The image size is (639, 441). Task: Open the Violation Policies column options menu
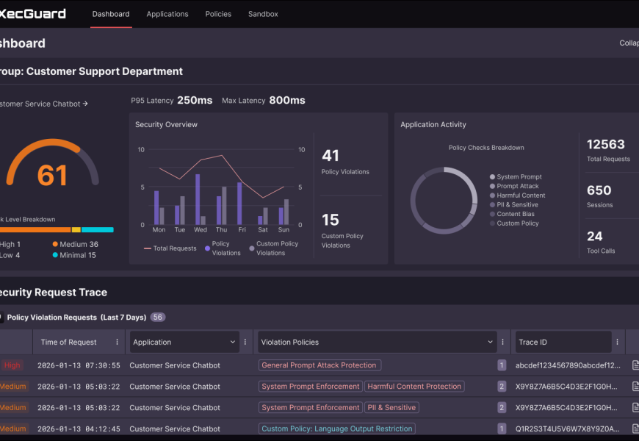coord(502,341)
